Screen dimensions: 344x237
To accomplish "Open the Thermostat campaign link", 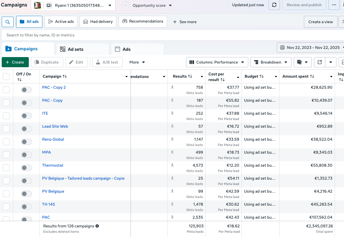I will tap(53, 165).
